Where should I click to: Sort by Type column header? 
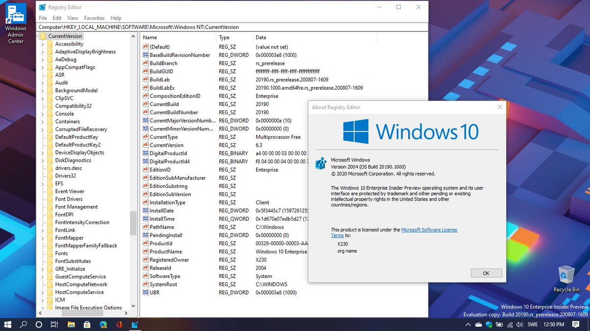(x=235, y=37)
